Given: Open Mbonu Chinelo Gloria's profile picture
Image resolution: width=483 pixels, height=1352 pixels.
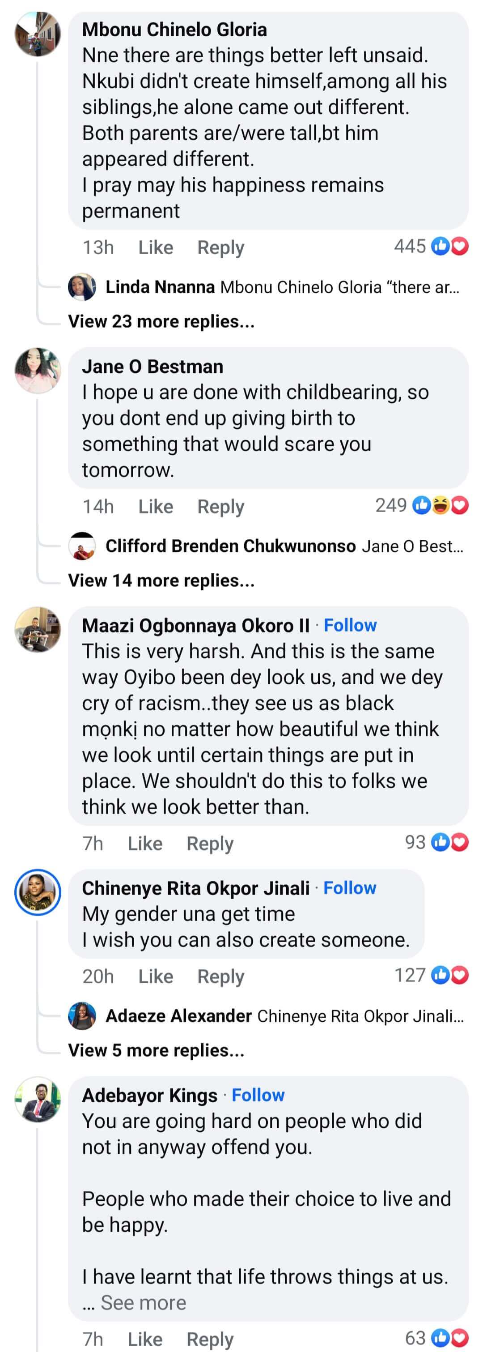Looking at the screenshot, I should point(37,34).
